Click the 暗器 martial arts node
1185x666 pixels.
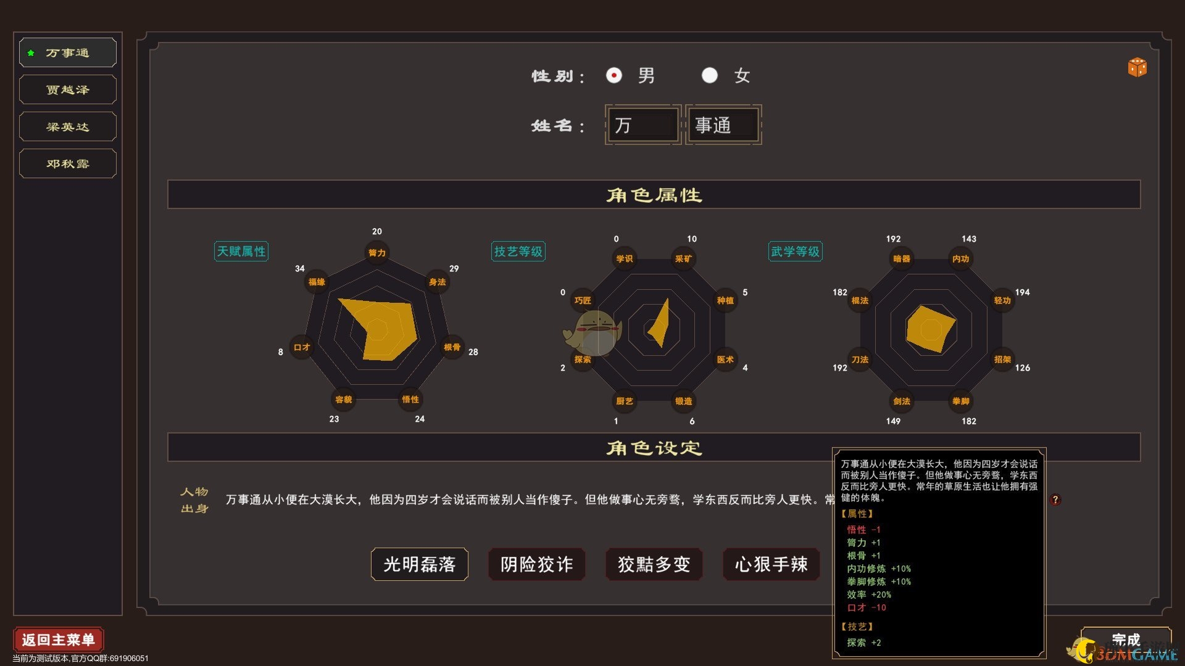point(902,259)
